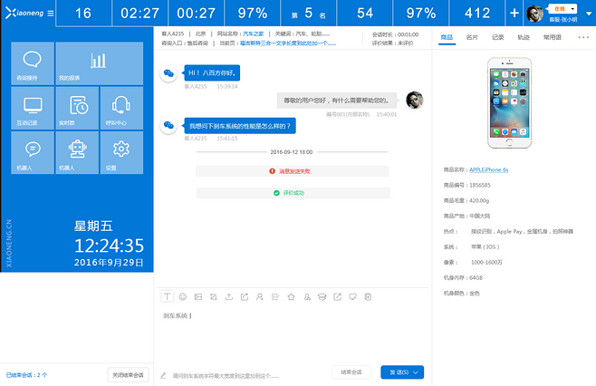Toggle the text format T icon
Screen dimensions: 596x386
tap(168, 296)
